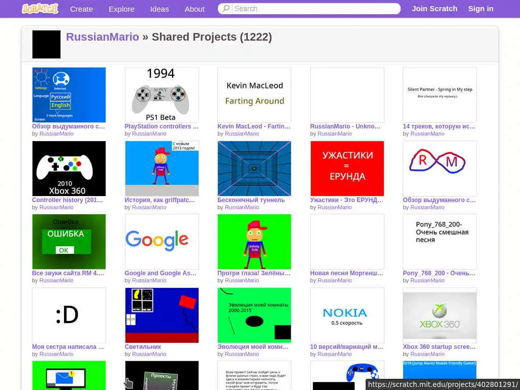Open the blue infinite tunnel thumbnail
The height and width of the screenshot is (390, 520).
pos(254,169)
